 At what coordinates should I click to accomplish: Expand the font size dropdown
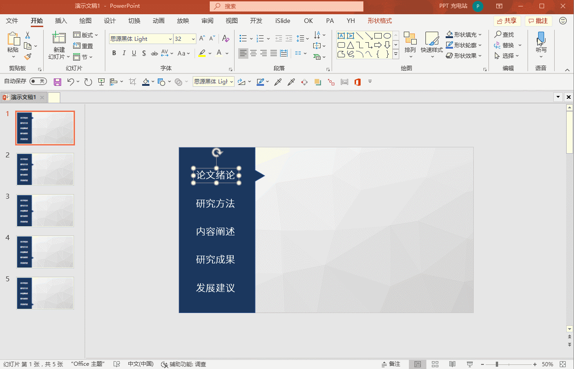(x=194, y=39)
